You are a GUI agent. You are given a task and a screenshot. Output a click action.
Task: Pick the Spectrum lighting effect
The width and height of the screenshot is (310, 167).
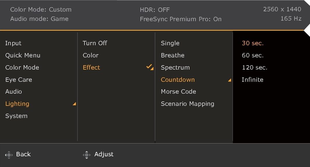click(175, 68)
